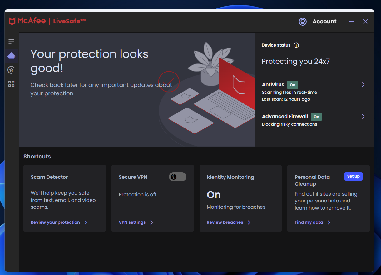Screen dimensions: 381x275
Task: Click the large 'On' Identity Monitoring status
Action: click(x=214, y=195)
